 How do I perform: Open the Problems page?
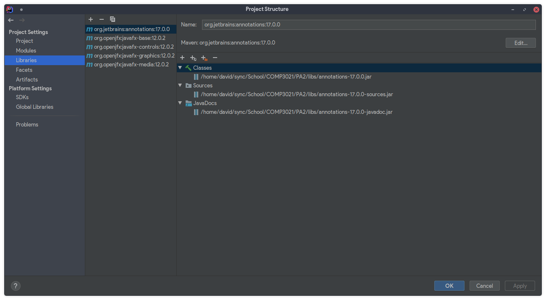[27, 124]
